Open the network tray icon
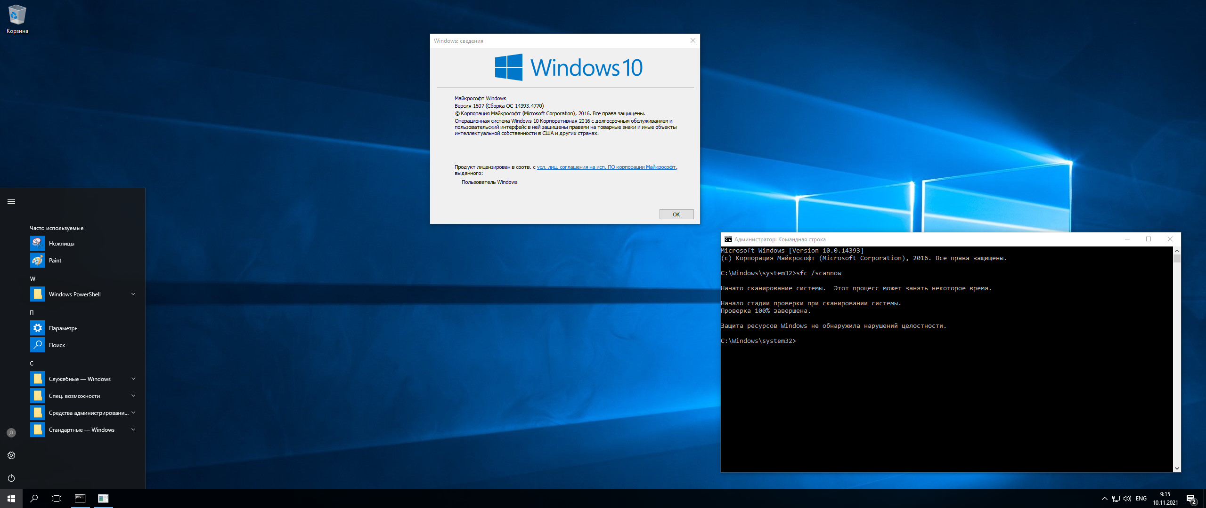Viewport: 1206px width, 508px height. point(1116,499)
